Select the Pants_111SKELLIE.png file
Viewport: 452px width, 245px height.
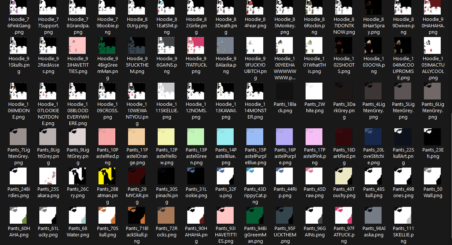tap(403, 226)
